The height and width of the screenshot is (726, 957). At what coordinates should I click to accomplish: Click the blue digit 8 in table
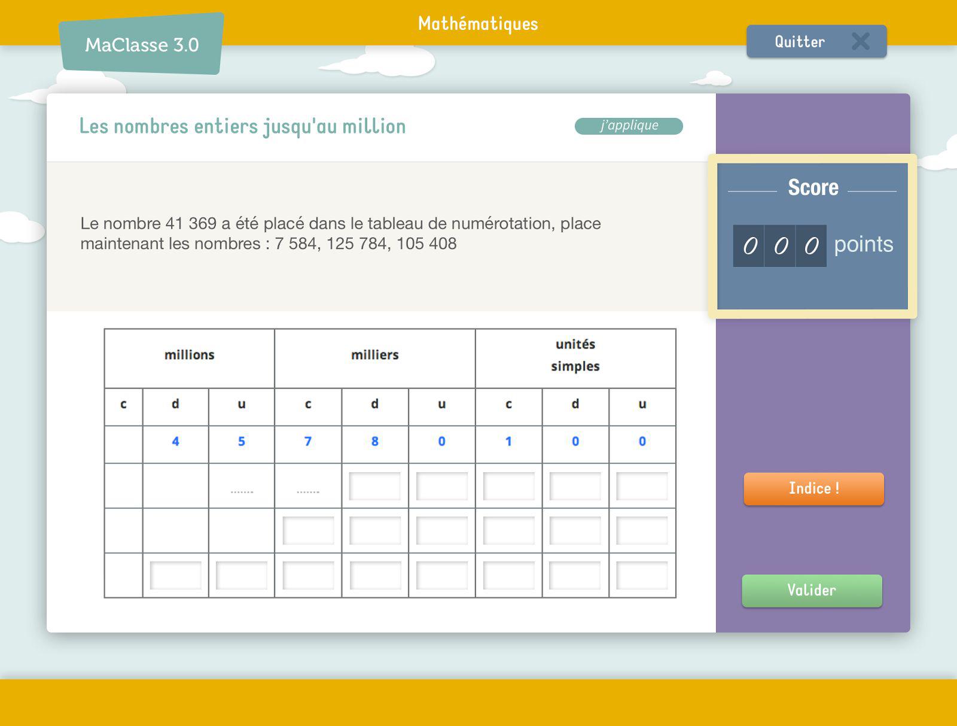(375, 442)
